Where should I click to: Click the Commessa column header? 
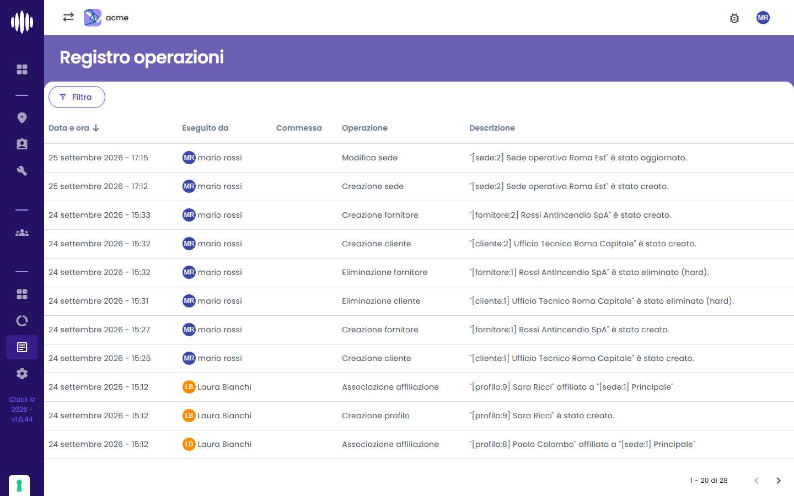pyautogui.click(x=299, y=128)
